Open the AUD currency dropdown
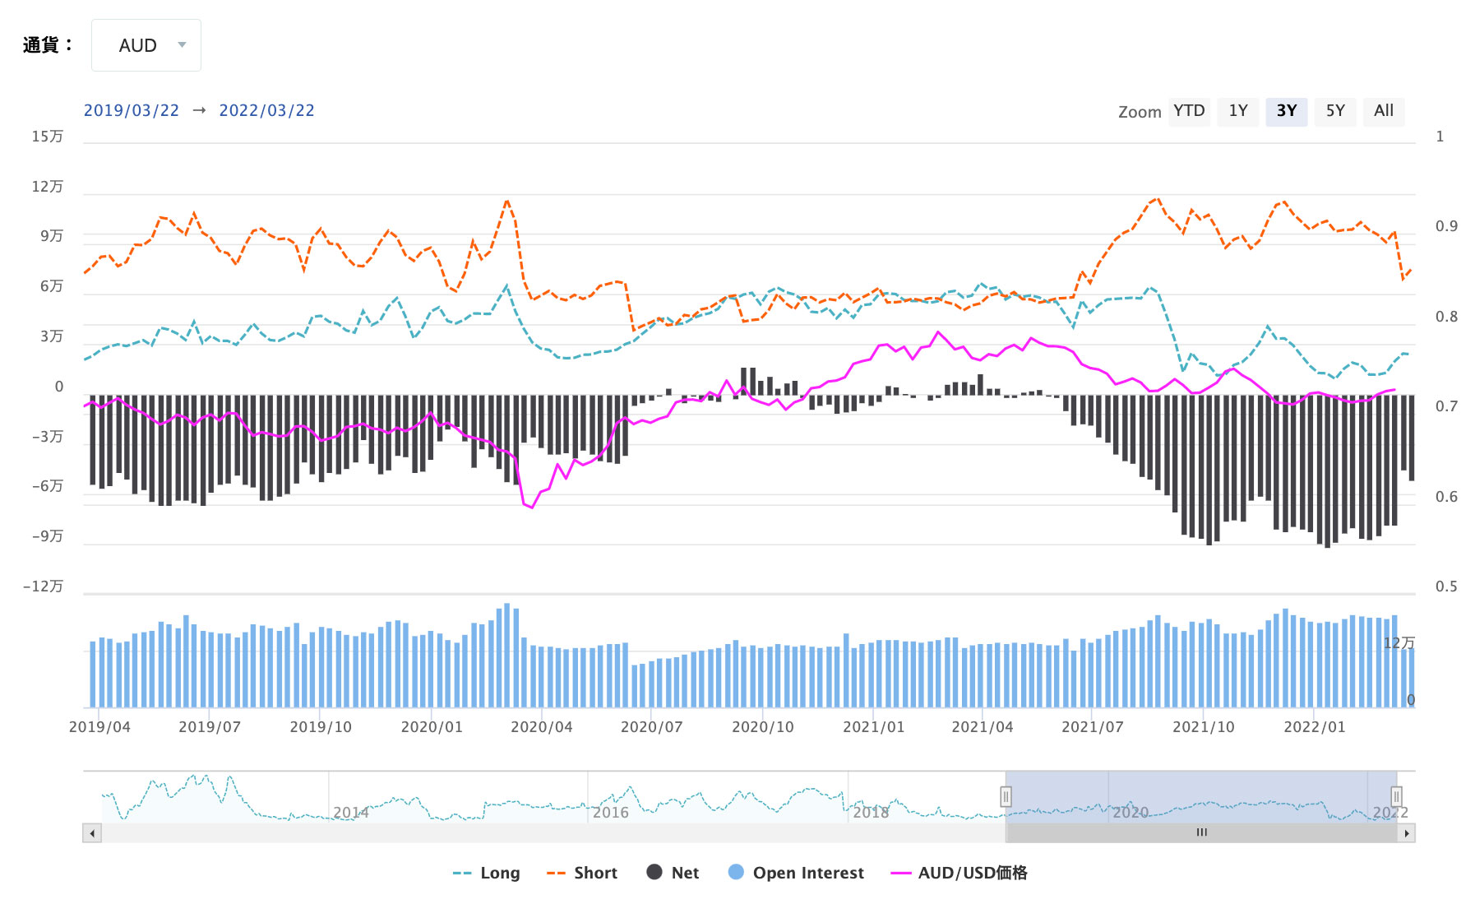Screen dimensions: 1475x904 pyautogui.click(x=146, y=45)
